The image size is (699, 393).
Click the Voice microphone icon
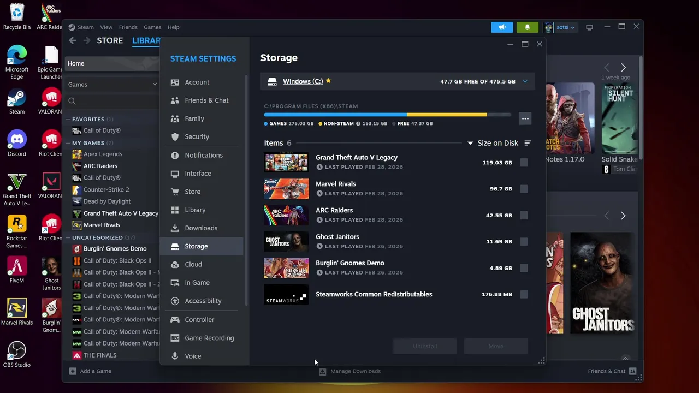click(175, 356)
